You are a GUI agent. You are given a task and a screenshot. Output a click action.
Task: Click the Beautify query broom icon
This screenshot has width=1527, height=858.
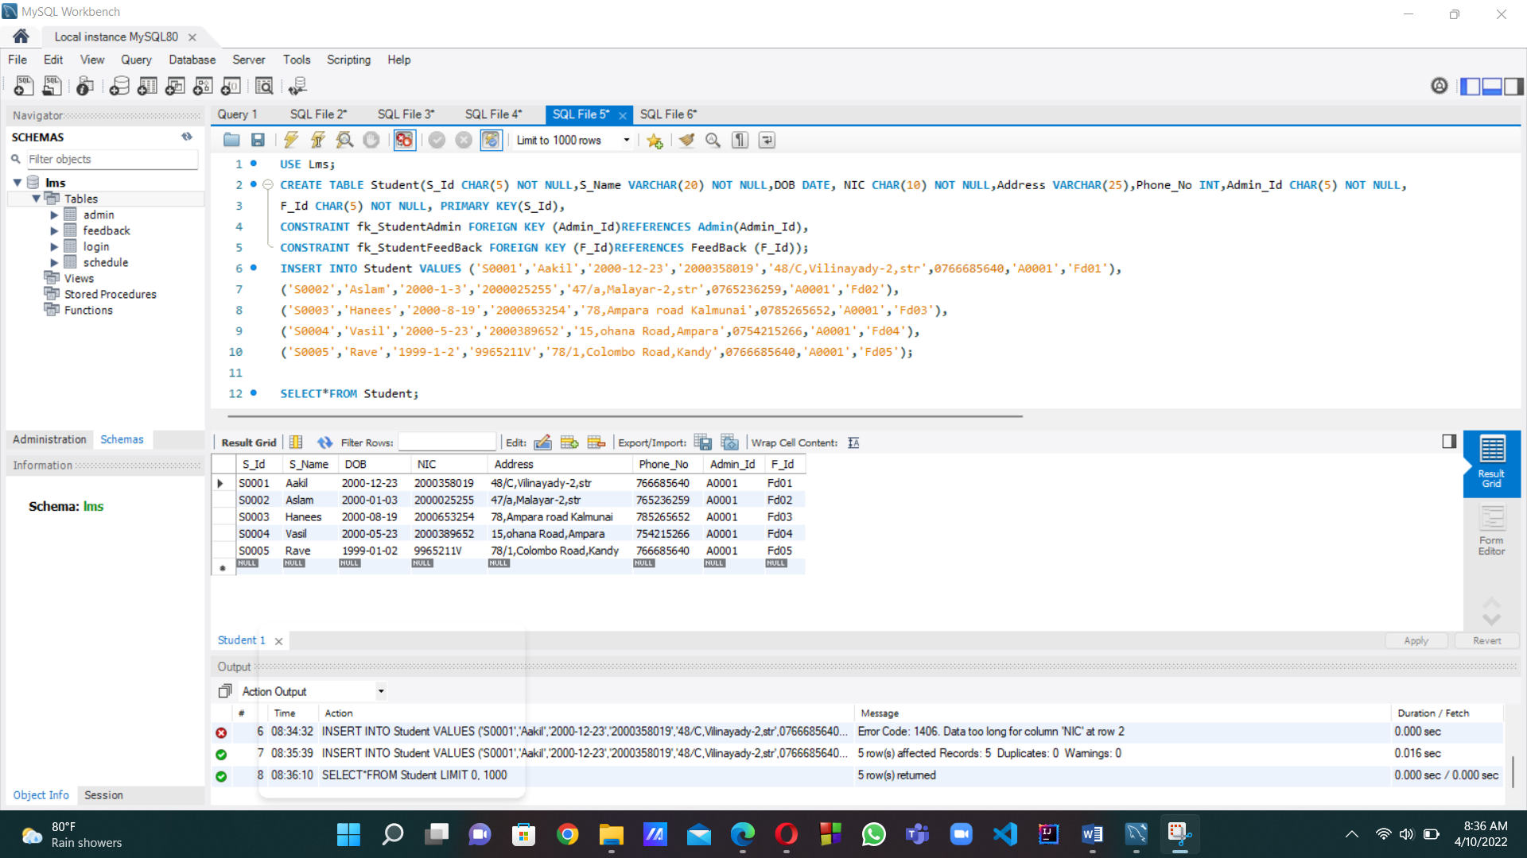click(x=686, y=140)
